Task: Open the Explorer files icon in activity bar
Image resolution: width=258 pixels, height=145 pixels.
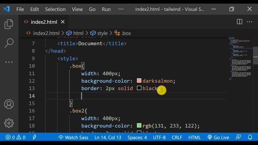Action: pos(9,24)
